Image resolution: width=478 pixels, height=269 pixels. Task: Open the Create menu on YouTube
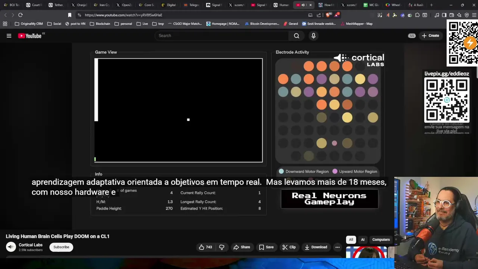[x=430, y=36]
